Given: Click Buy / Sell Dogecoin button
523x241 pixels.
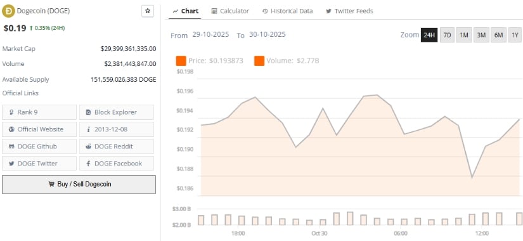Looking at the screenshot, I should point(79,185).
